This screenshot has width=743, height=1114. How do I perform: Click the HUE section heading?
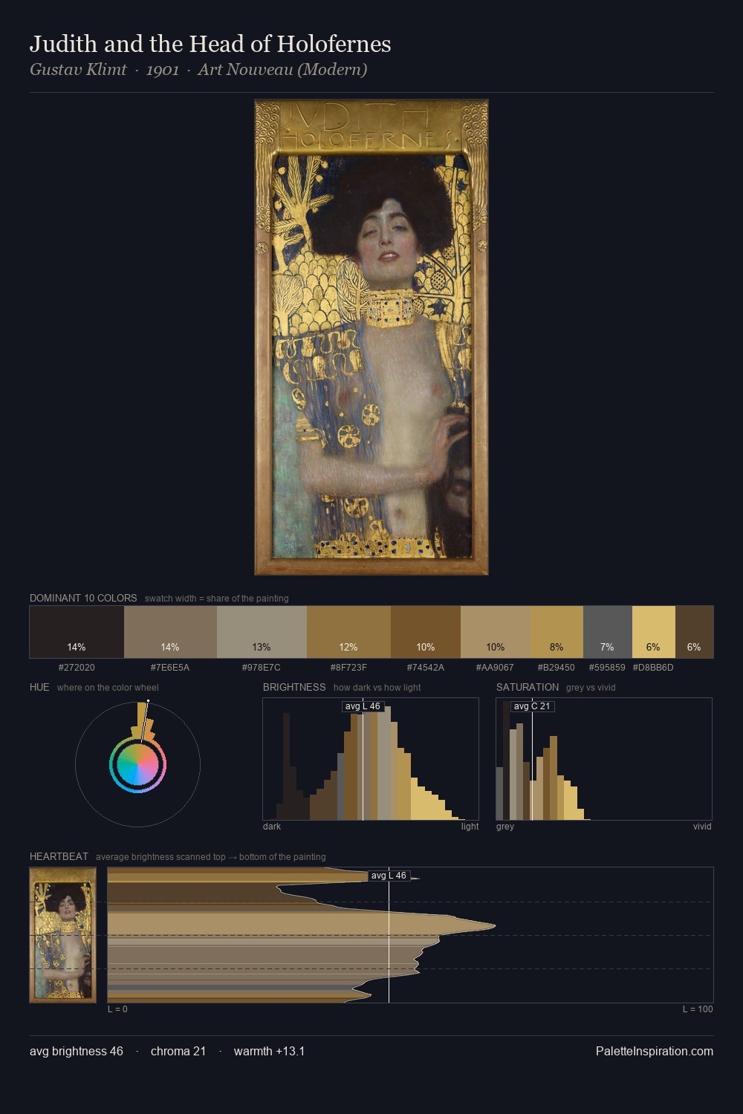[x=39, y=687]
